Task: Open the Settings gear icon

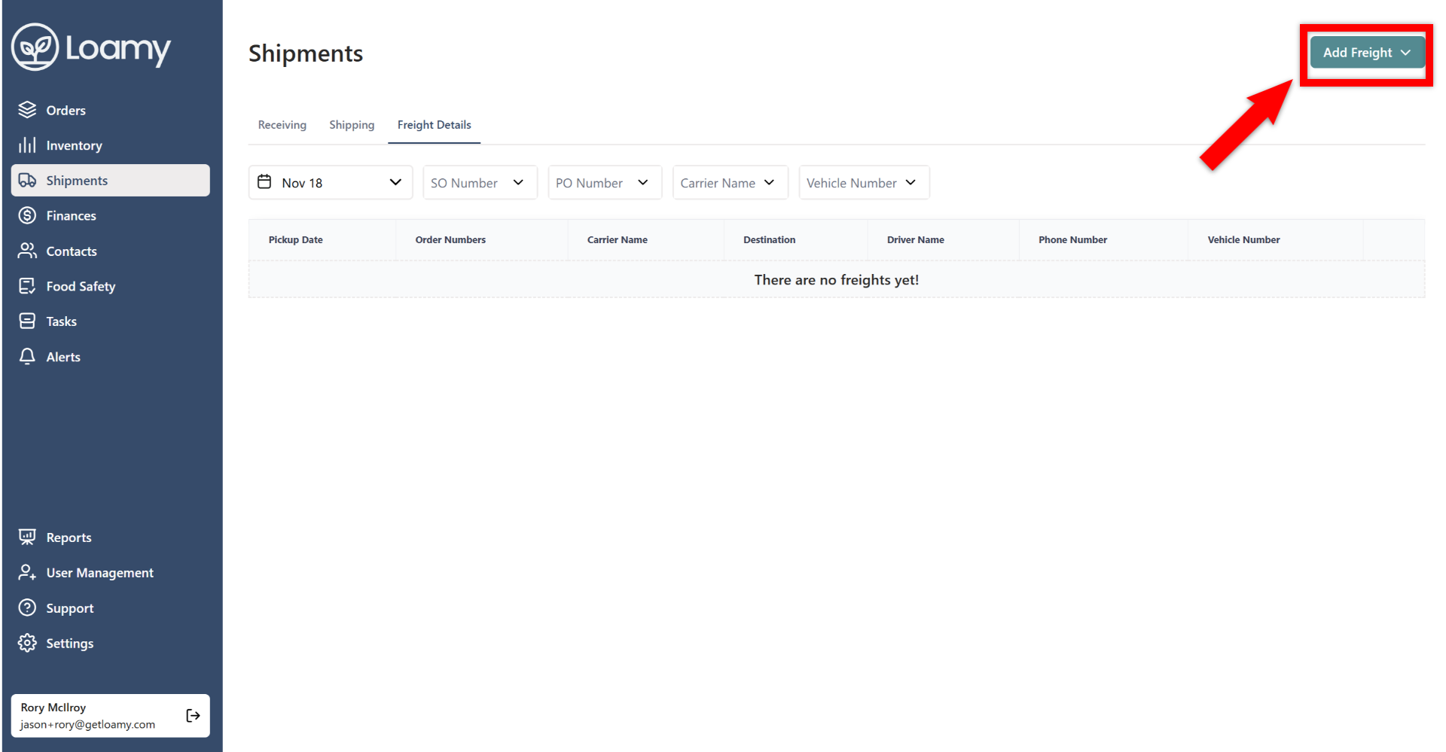Action: click(x=27, y=643)
